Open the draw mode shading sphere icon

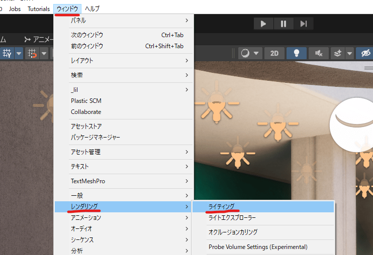pos(245,53)
